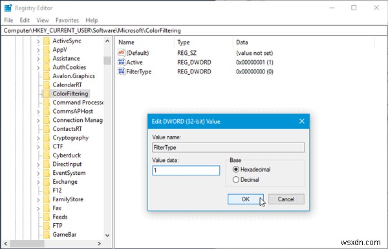Screen dimensions: 388x249
Task: Click tree horizontal scrollbar left arrow
Action: (6, 244)
